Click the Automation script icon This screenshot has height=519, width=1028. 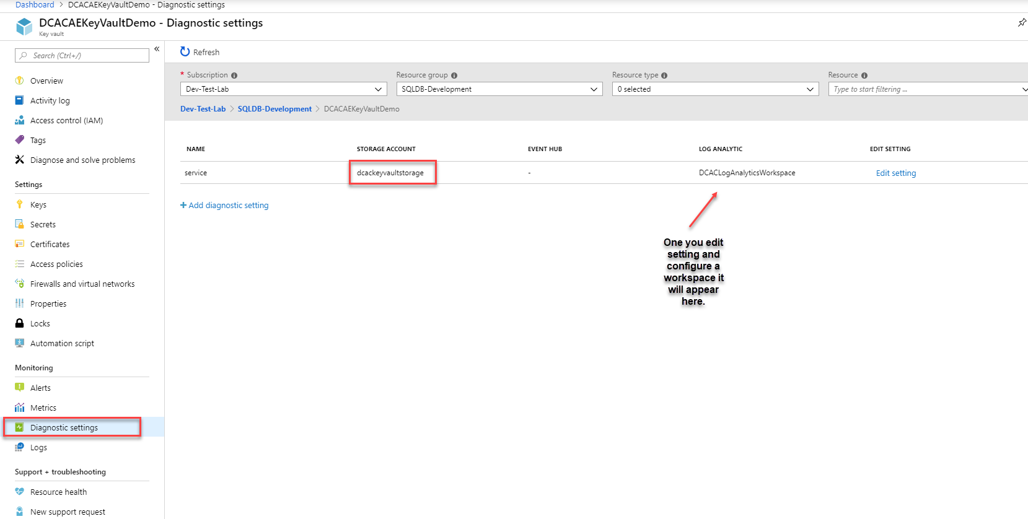click(19, 343)
